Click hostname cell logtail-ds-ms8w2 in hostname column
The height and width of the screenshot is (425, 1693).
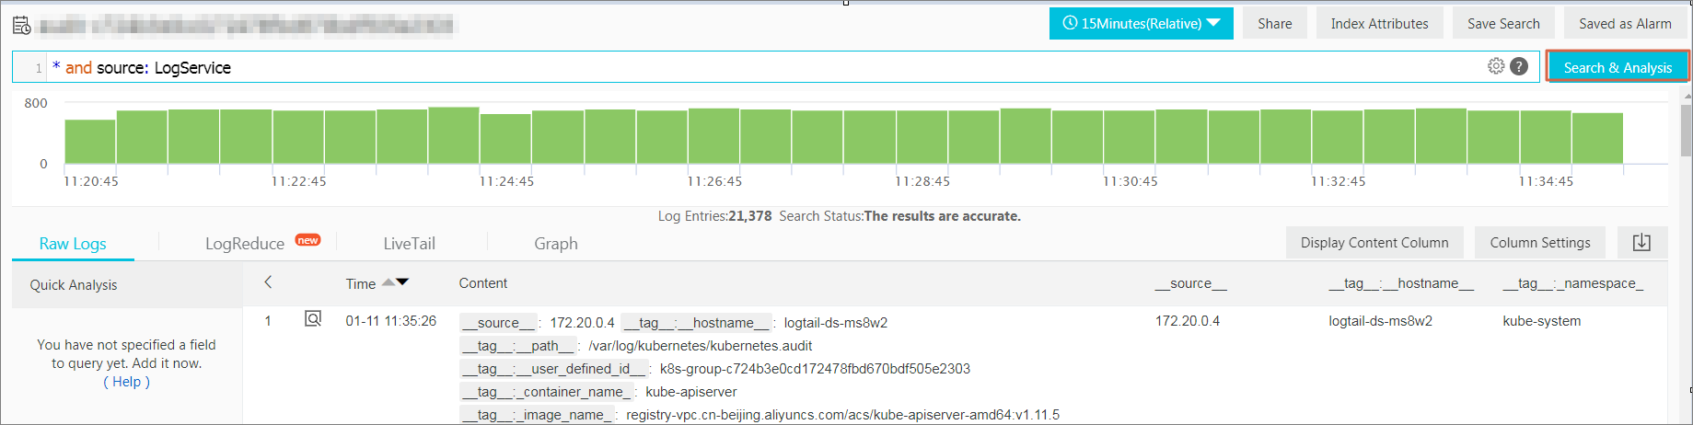click(x=1381, y=321)
